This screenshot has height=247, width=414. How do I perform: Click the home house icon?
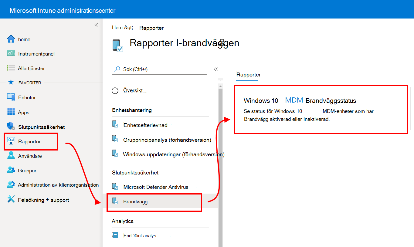click(x=11, y=39)
